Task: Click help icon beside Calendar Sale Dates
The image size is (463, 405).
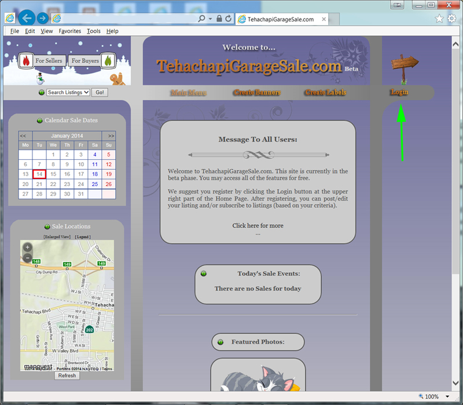Action: (39, 121)
